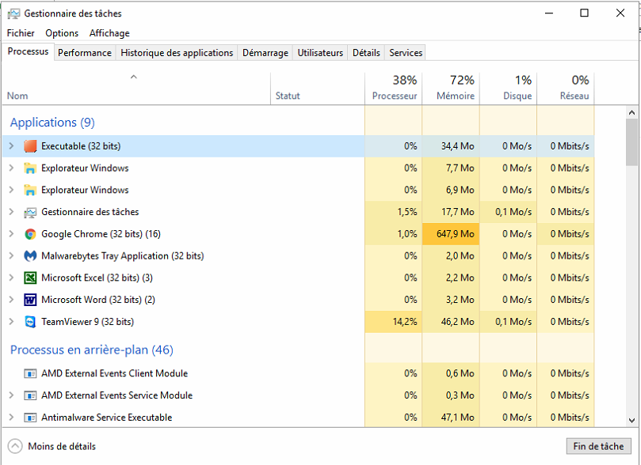Sort by Processeur column header
The image size is (641, 465).
pyautogui.click(x=394, y=89)
